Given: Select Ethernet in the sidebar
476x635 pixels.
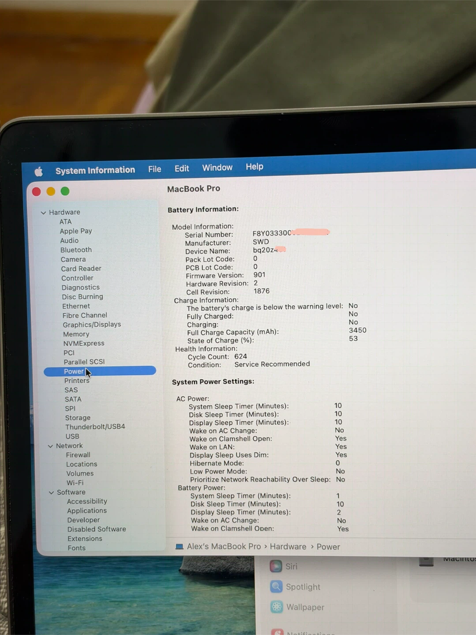Looking at the screenshot, I should click(76, 306).
